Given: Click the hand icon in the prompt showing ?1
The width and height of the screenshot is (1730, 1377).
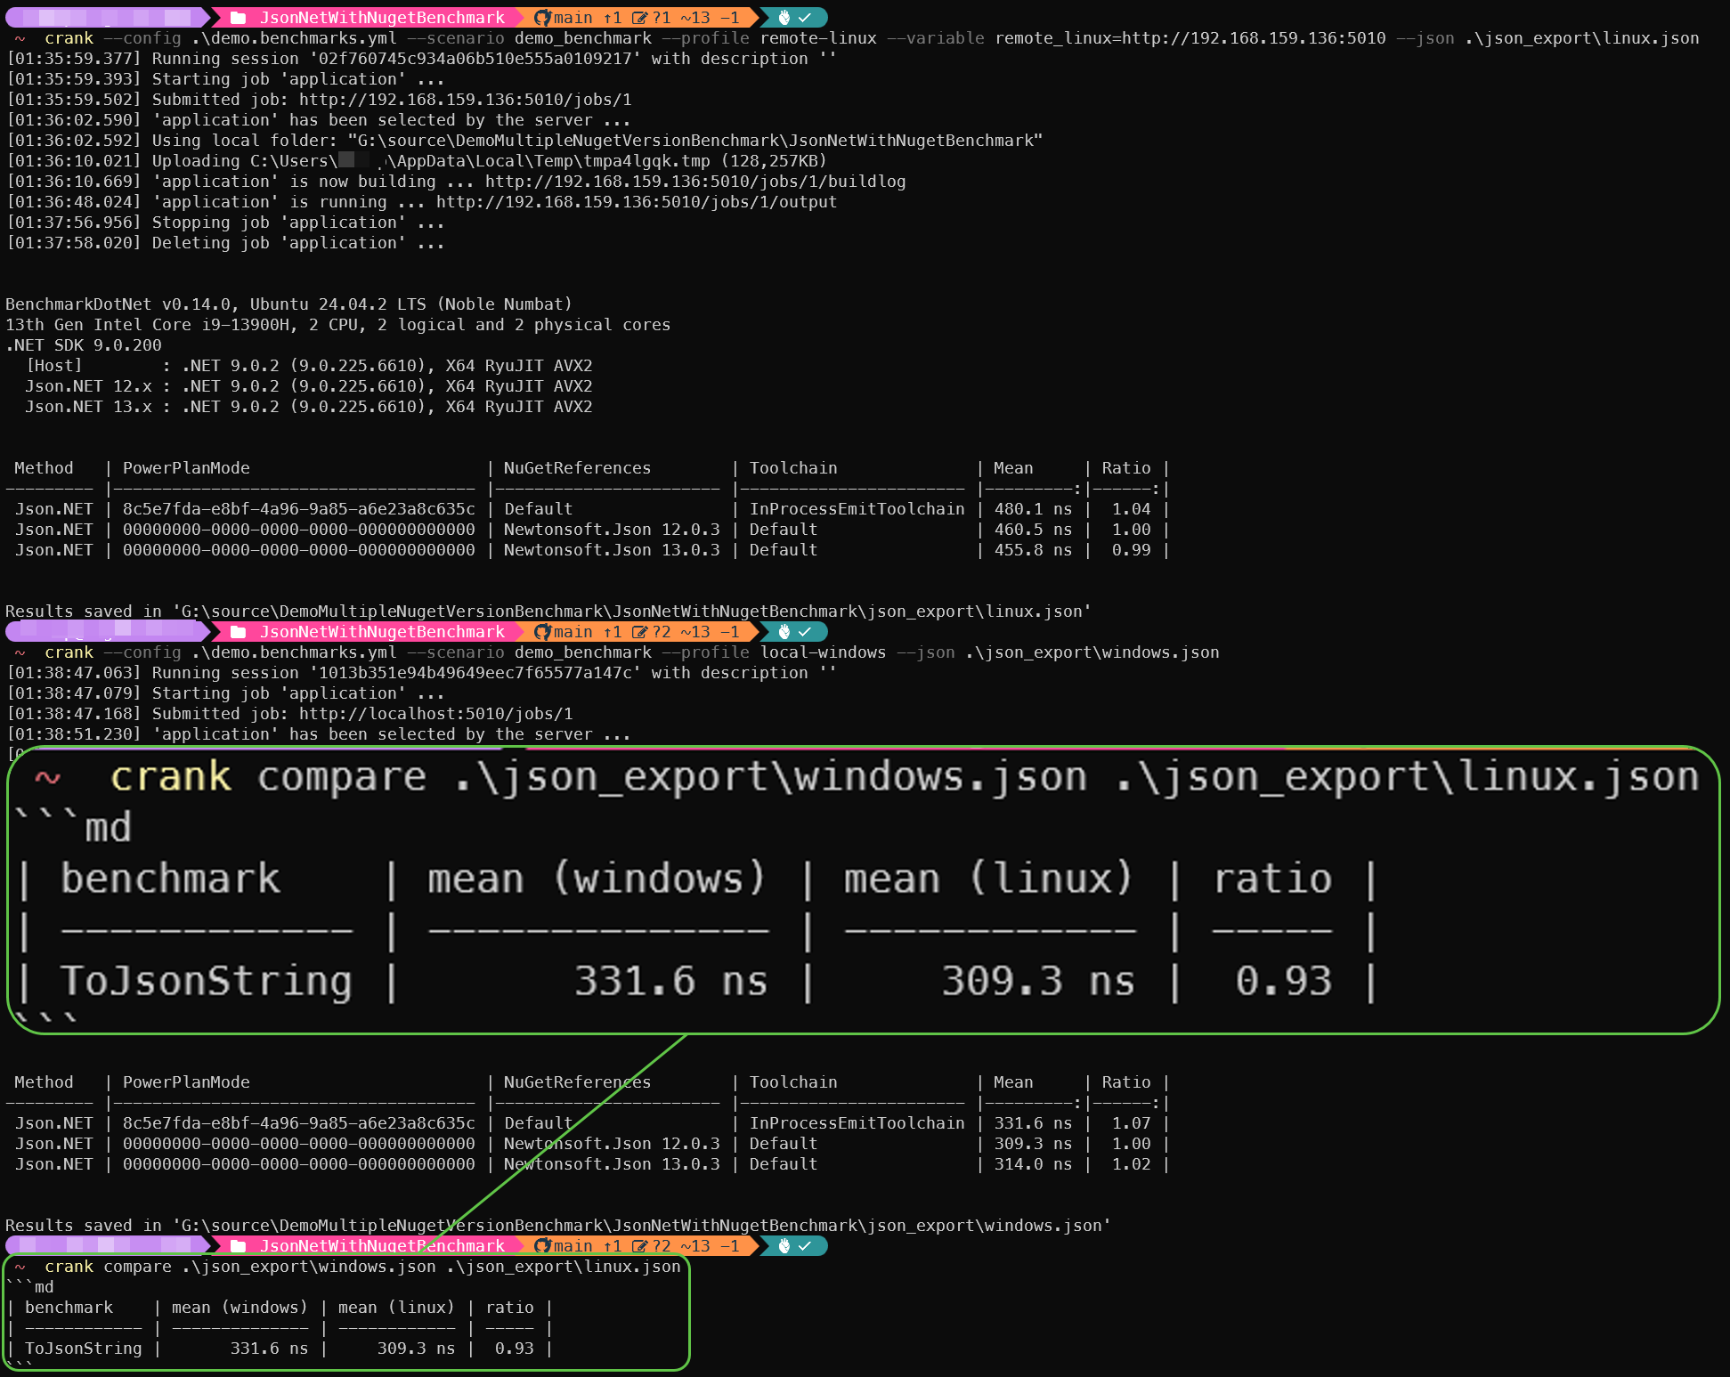Looking at the screenshot, I should [x=784, y=18].
